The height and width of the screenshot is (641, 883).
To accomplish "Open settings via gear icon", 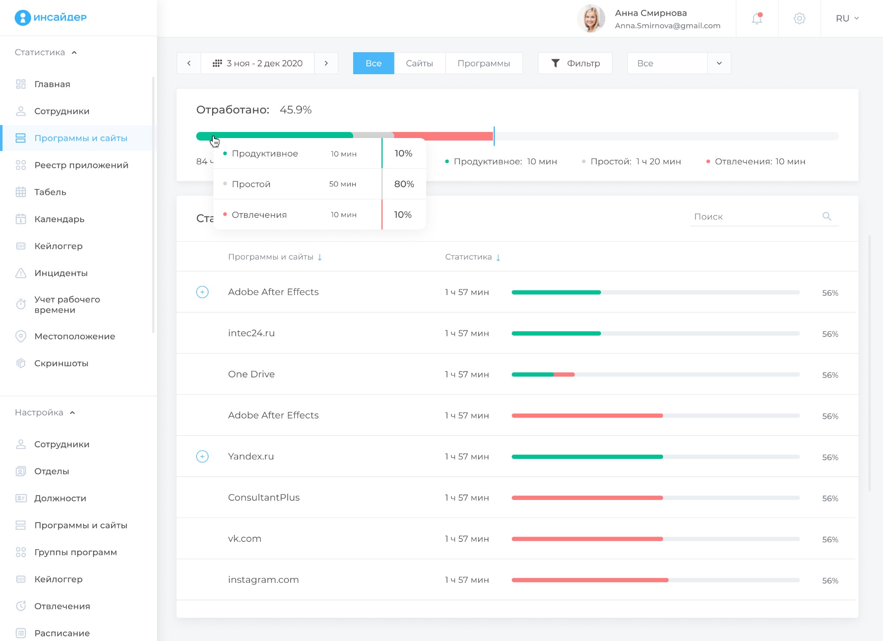I will tap(799, 19).
